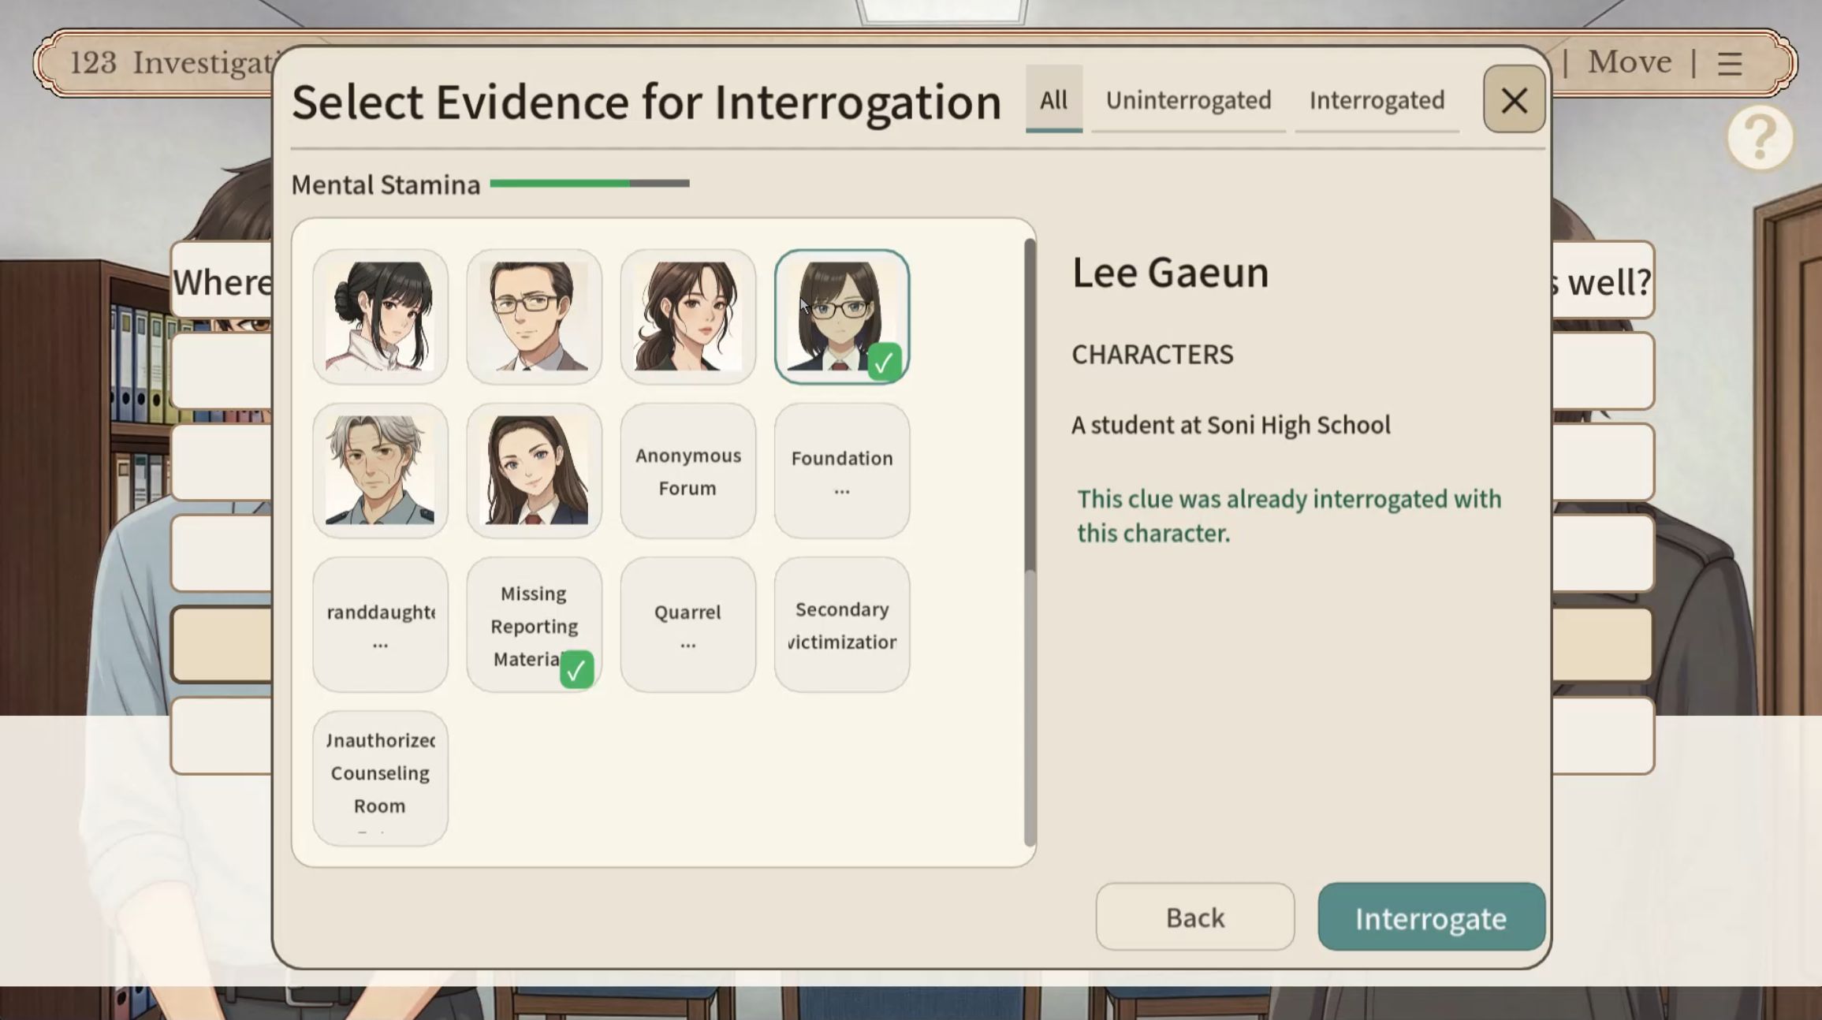Select the Unauthorized Counseling Room evidence card
Screen dimensions: 1822x1020
click(380, 778)
